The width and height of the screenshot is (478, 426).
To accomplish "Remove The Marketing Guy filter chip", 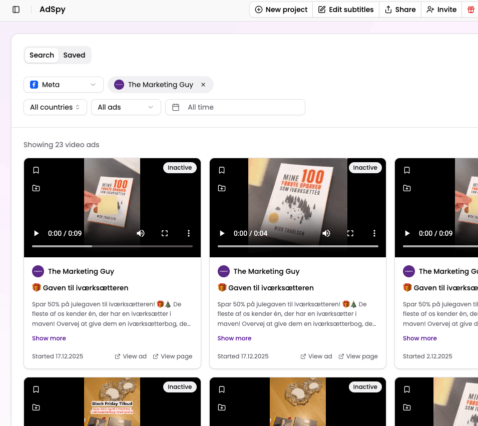I will [x=203, y=85].
